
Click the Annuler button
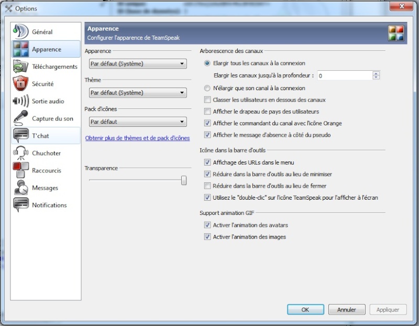(x=347, y=309)
